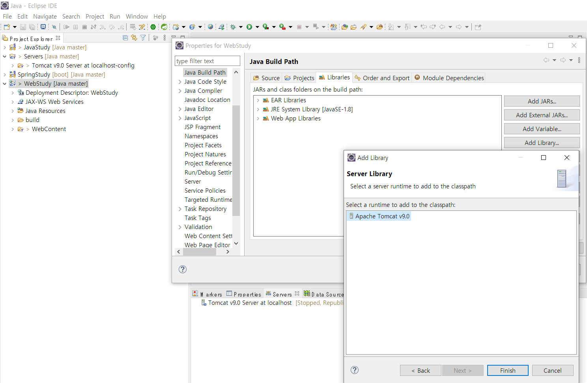Click the Next Annotation icon in the toolbar

(391, 27)
